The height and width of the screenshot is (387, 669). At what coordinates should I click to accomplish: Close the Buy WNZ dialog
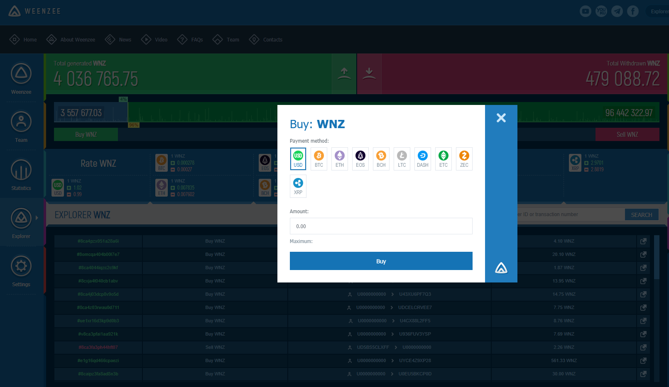(x=501, y=118)
